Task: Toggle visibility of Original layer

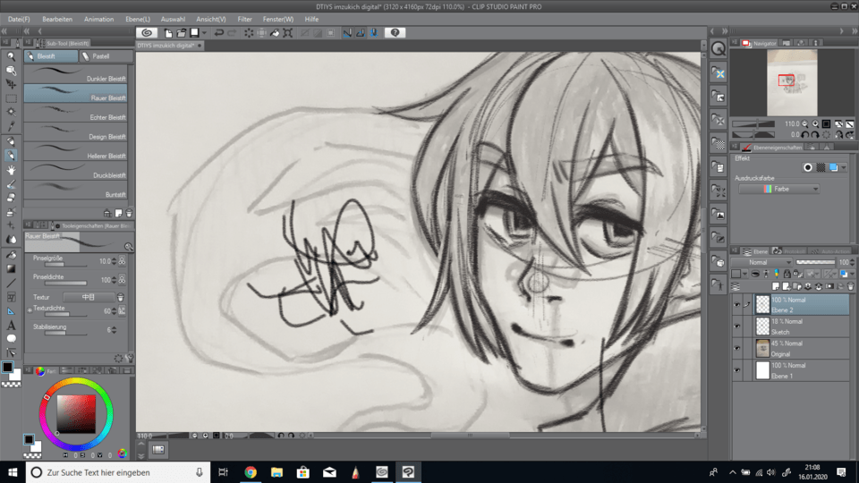Action: tap(736, 348)
